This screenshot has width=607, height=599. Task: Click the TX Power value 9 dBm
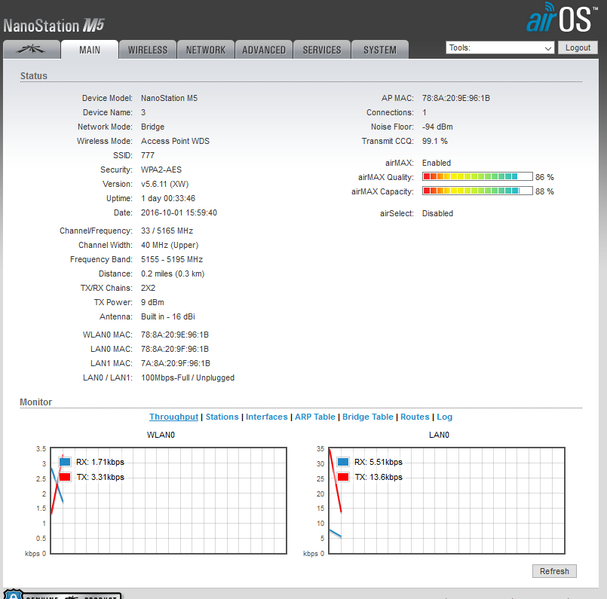click(152, 302)
